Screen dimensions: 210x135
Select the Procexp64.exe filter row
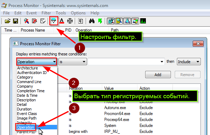(129, 120)
